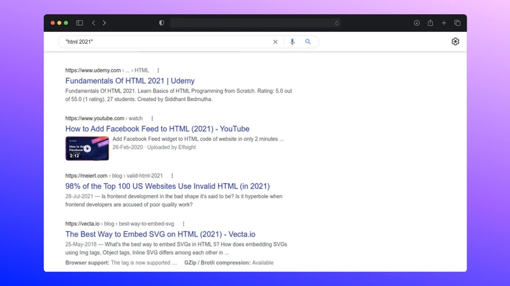Clear the search query with X

coord(275,42)
